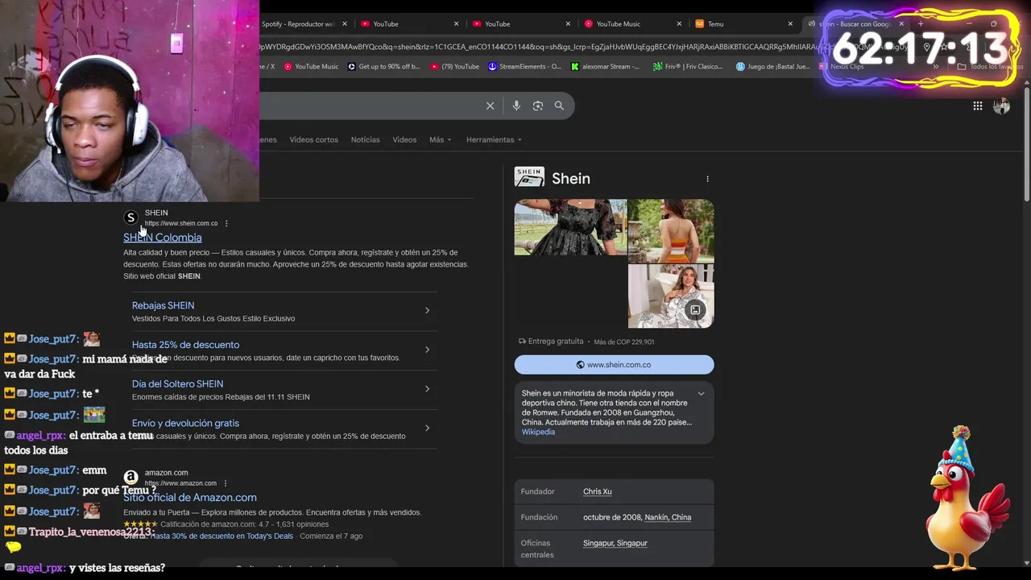Open the black dress thumbnail image
Image resolution: width=1031 pixels, height=580 pixels.
click(x=570, y=227)
